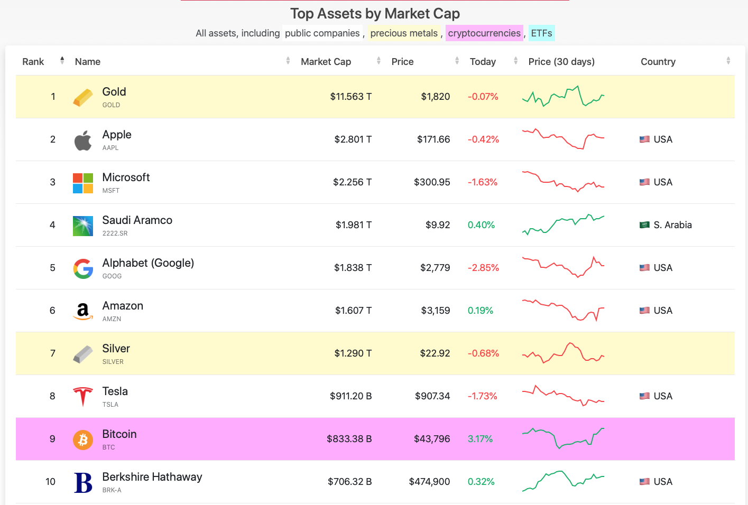
Task: Open the cryptocurrencies category link
Action: [x=484, y=33]
